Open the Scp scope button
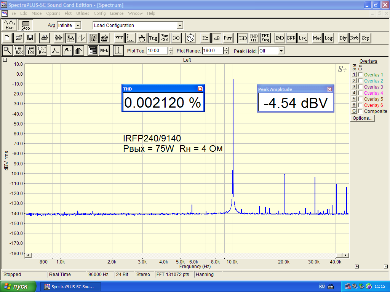This screenshot has height=292, width=390. [365, 38]
